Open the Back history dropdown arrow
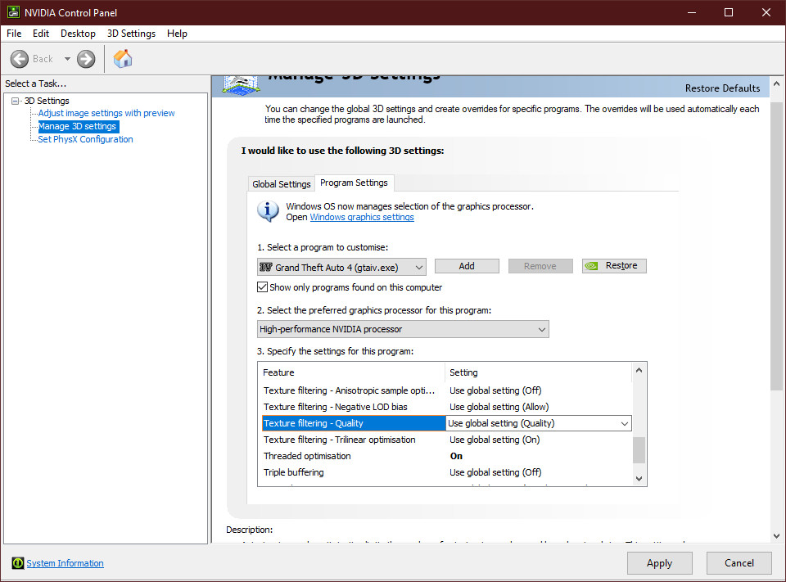This screenshot has width=786, height=582. click(x=67, y=59)
